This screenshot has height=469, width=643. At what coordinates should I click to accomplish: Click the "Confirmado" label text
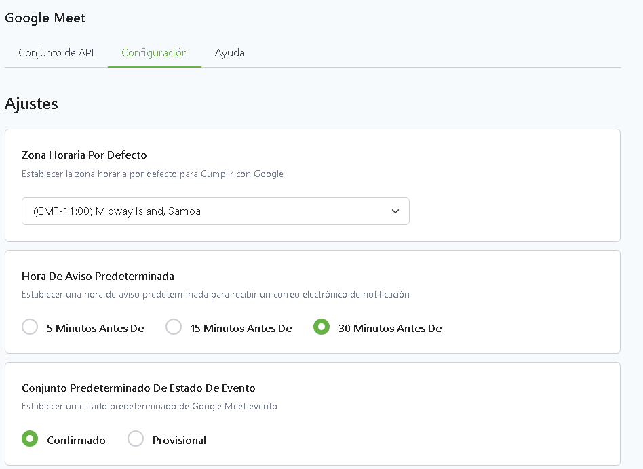76,441
